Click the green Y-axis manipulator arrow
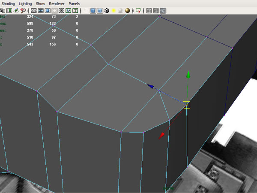Screen dimensions: 257x193 (x=188, y=75)
